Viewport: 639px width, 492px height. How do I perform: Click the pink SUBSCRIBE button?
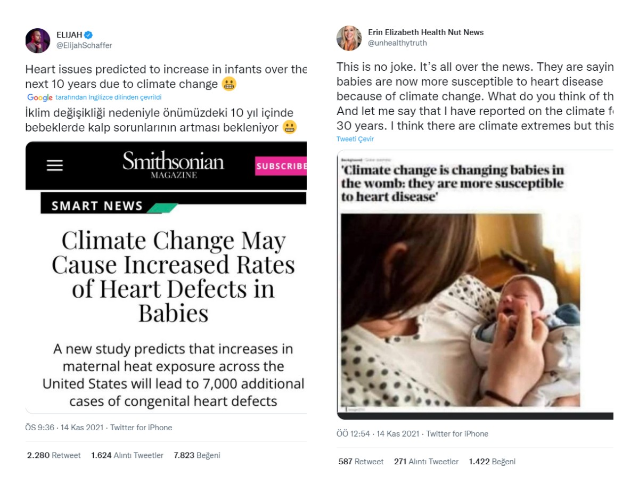pyautogui.click(x=281, y=166)
